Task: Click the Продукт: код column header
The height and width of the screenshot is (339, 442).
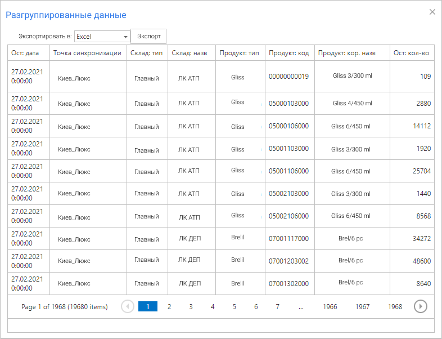Action: point(290,53)
